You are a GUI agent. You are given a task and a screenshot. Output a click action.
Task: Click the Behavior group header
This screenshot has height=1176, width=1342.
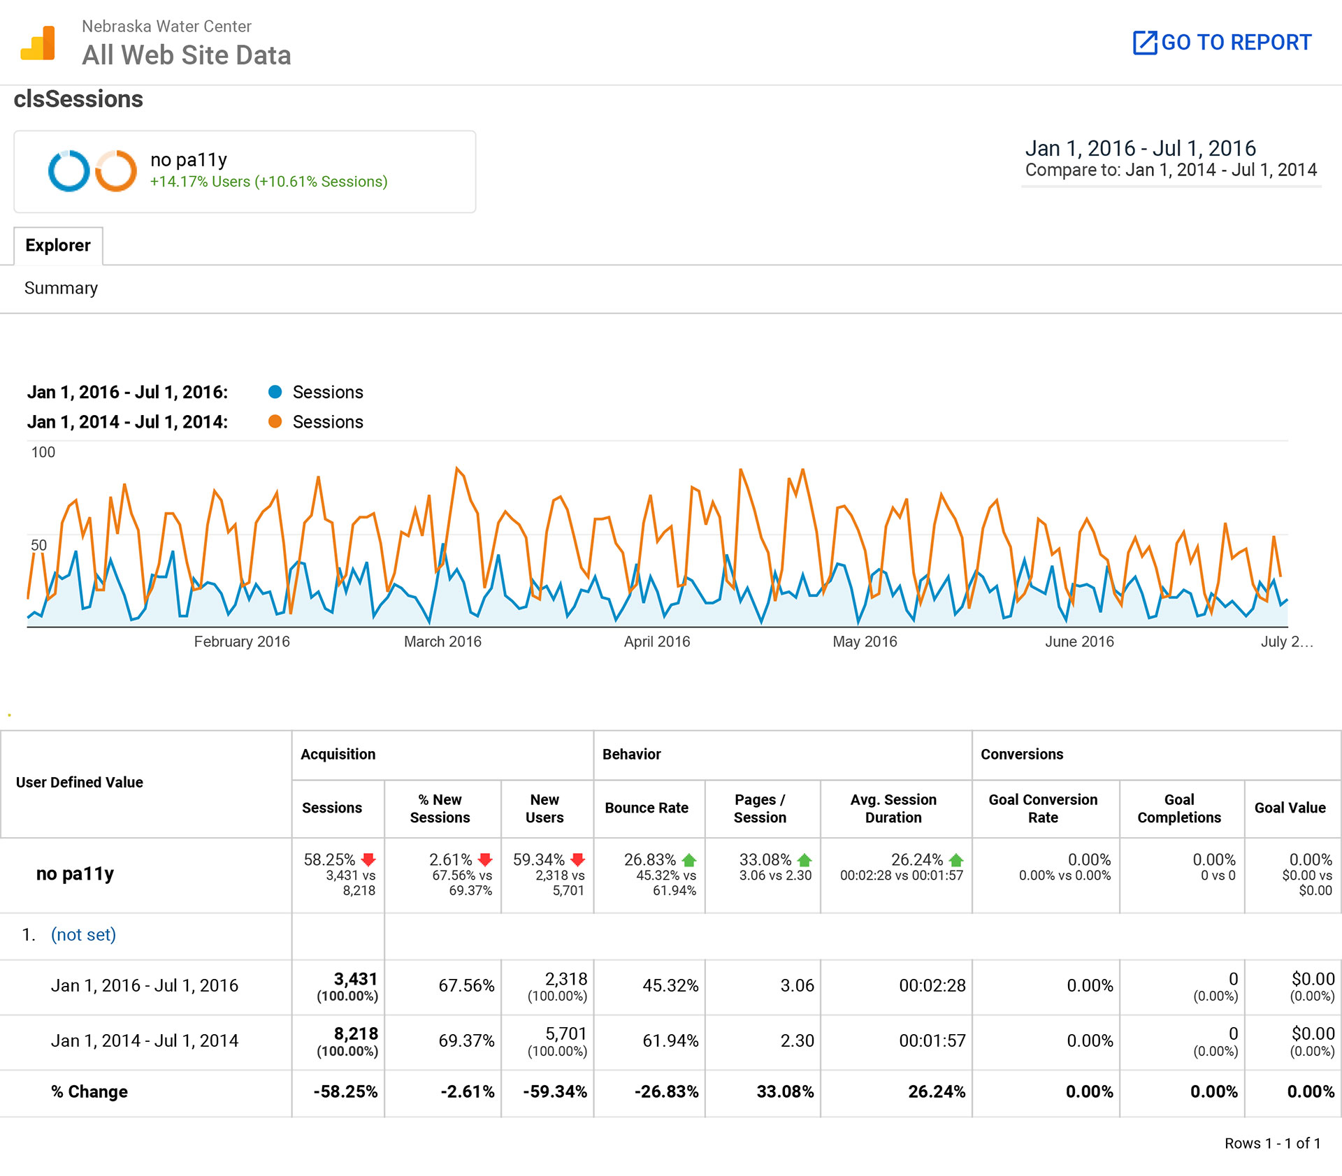click(x=632, y=755)
